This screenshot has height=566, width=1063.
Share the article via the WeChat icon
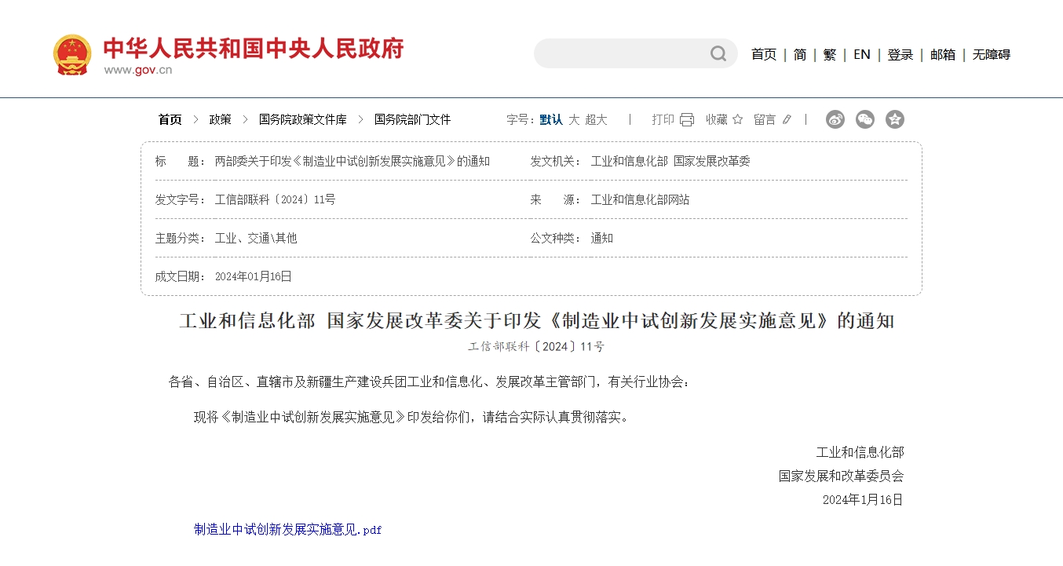click(864, 119)
